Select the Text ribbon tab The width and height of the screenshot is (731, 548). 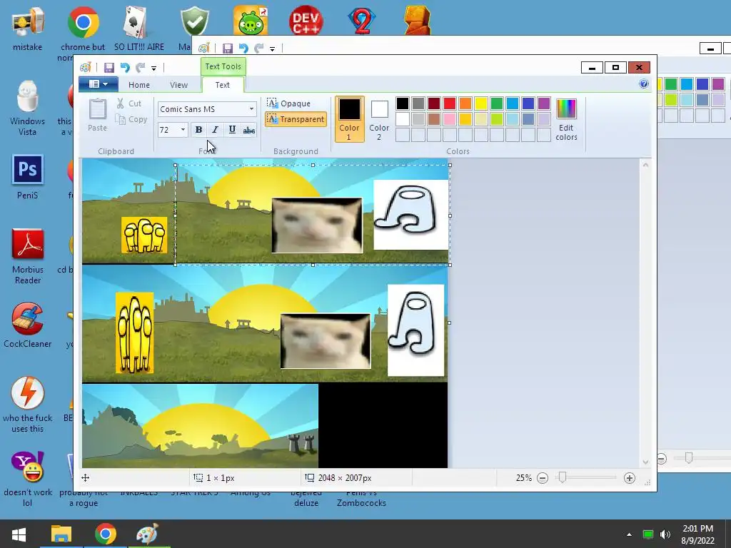[223, 85]
